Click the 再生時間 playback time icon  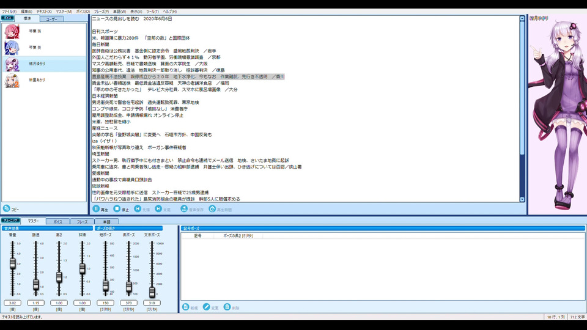click(x=212, y=209)
